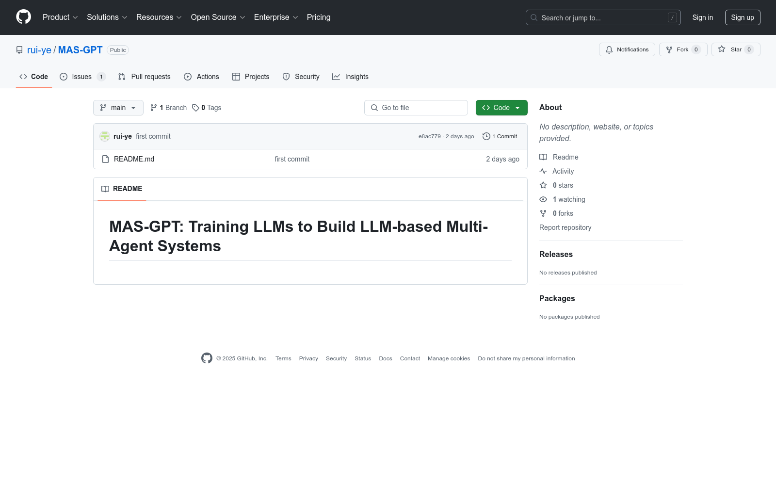
Task: Click the Sign in link
Action: pyautogui.click(x=703, y=17)
